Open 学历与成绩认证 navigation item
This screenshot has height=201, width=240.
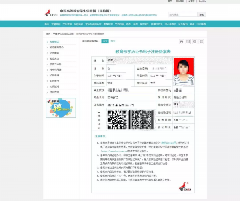pyautogui.click(x=93, y=24)
